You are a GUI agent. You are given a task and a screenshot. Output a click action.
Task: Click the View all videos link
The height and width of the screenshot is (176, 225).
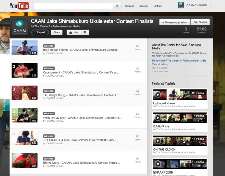[160, 64]
